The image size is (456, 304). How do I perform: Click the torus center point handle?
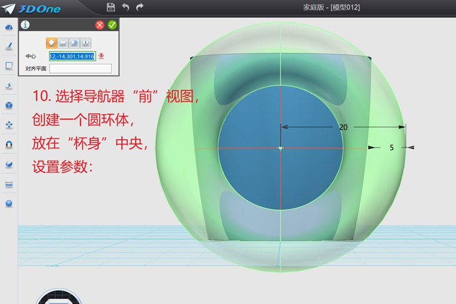(x=280, y=148)
